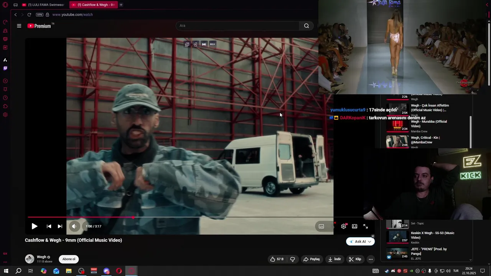491x276 pixels.
Task: Open File Explorer from taskbar
Action: [x=69, y=271]
